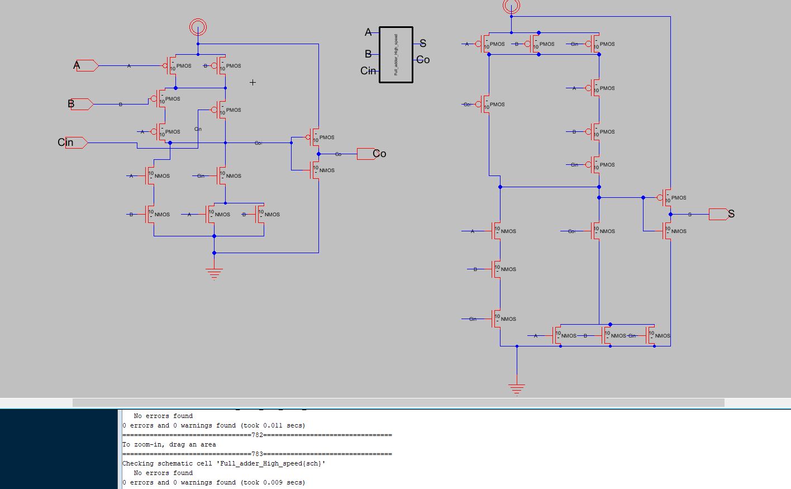Viewport: 791px width, 489px height.
Task: Click the Co output export pin
Action: point(366,154)
